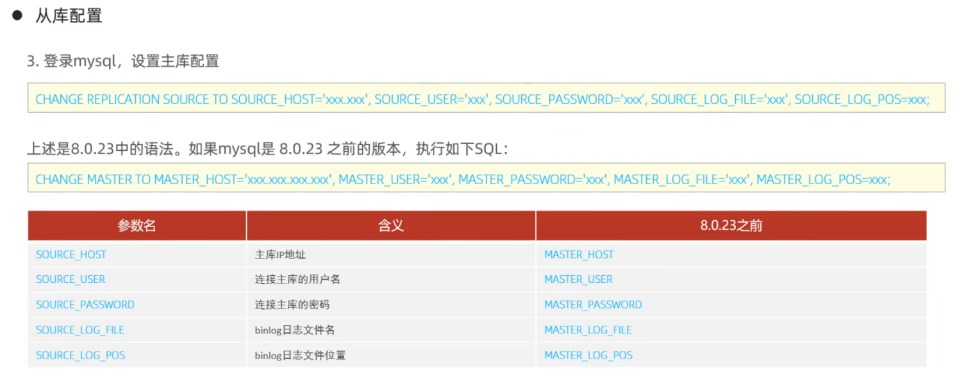This screenshot has width=966, height=381.
Task: Click SOURCE_USER in the parameter table
Action: click(71, 280)
